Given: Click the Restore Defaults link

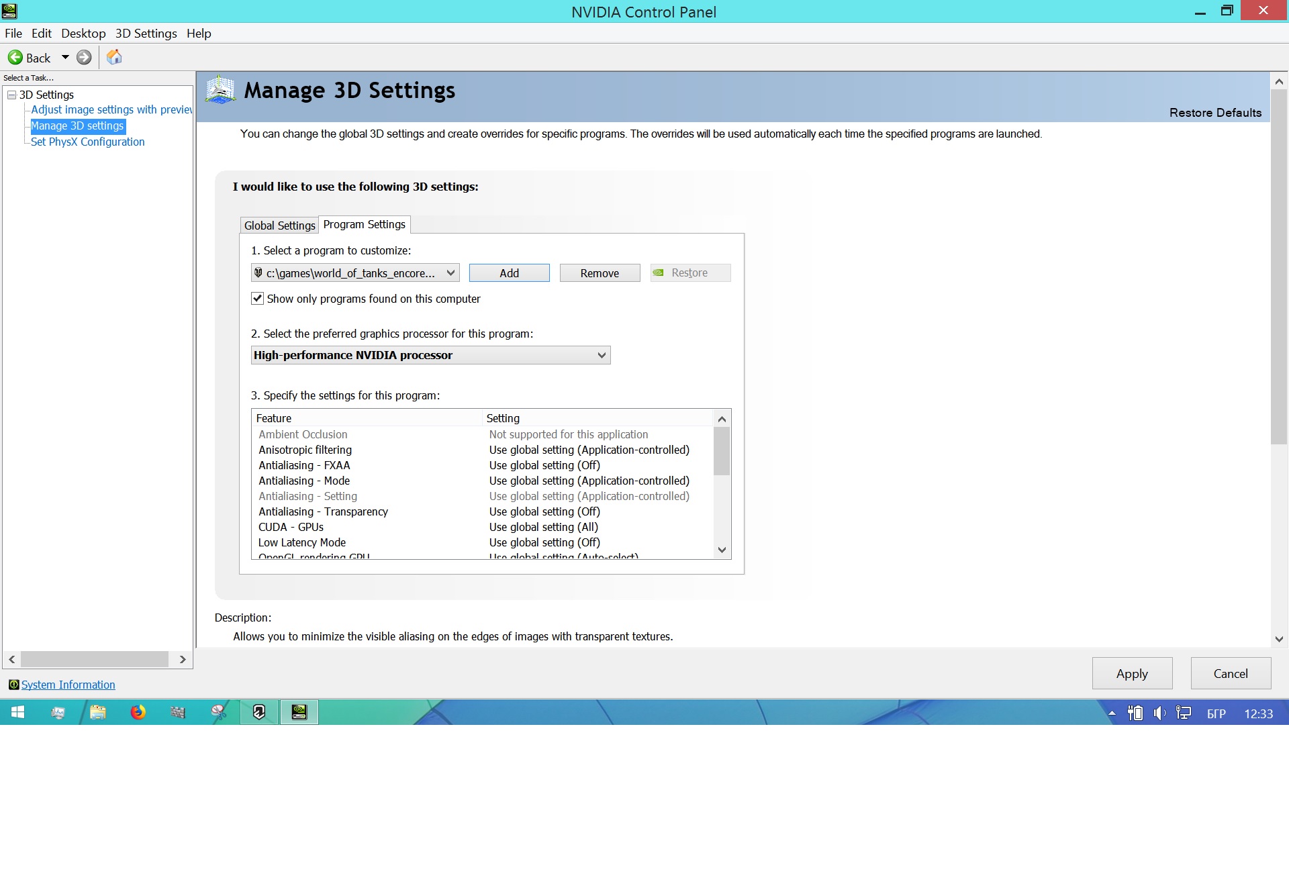Looking at the screenshot, I should pos(1215,113).
